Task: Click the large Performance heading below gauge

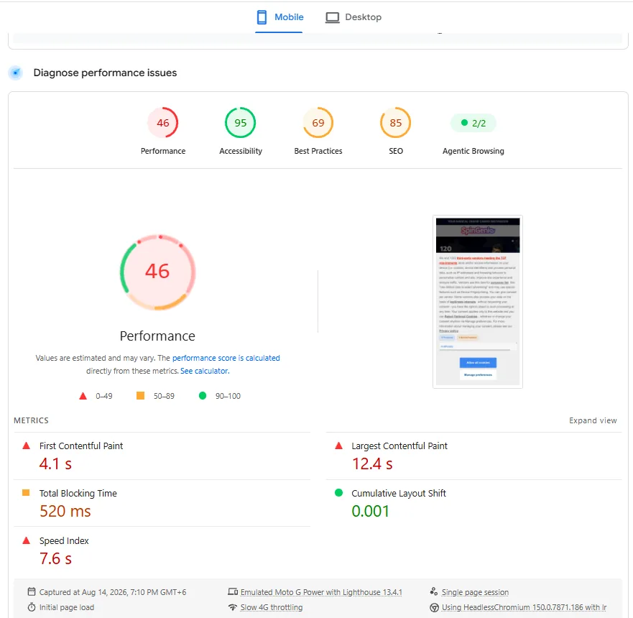Action: click(x=157, y=336)
